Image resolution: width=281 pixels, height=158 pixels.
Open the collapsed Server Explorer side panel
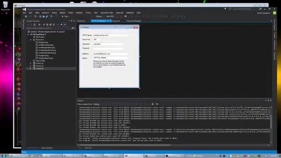[274, 25]
